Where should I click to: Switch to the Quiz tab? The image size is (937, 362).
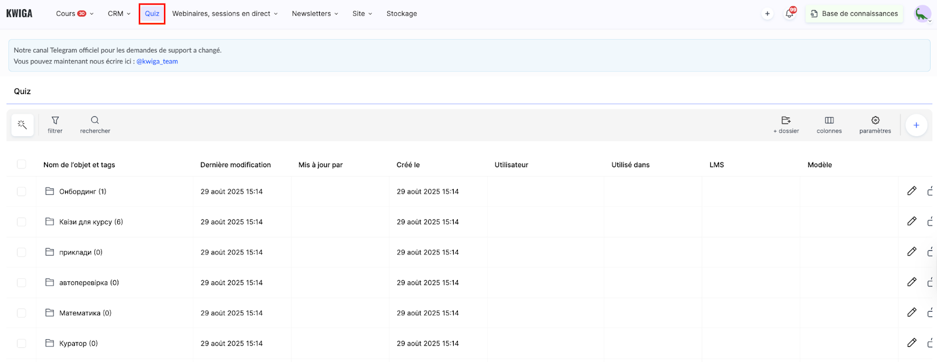click(152, 13)
